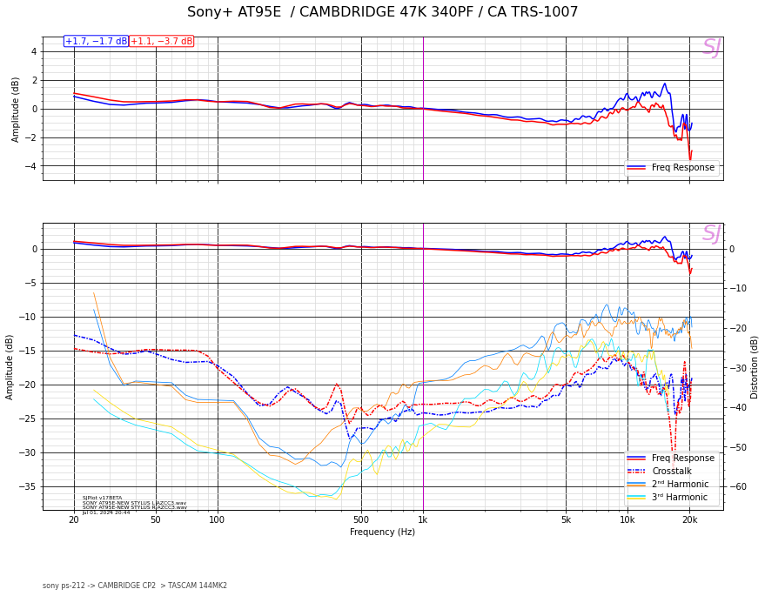Click the "2" tick on the top amplitude axis

[x=34, y=80]
